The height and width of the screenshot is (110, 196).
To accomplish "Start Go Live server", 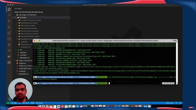I will [170, 103].
